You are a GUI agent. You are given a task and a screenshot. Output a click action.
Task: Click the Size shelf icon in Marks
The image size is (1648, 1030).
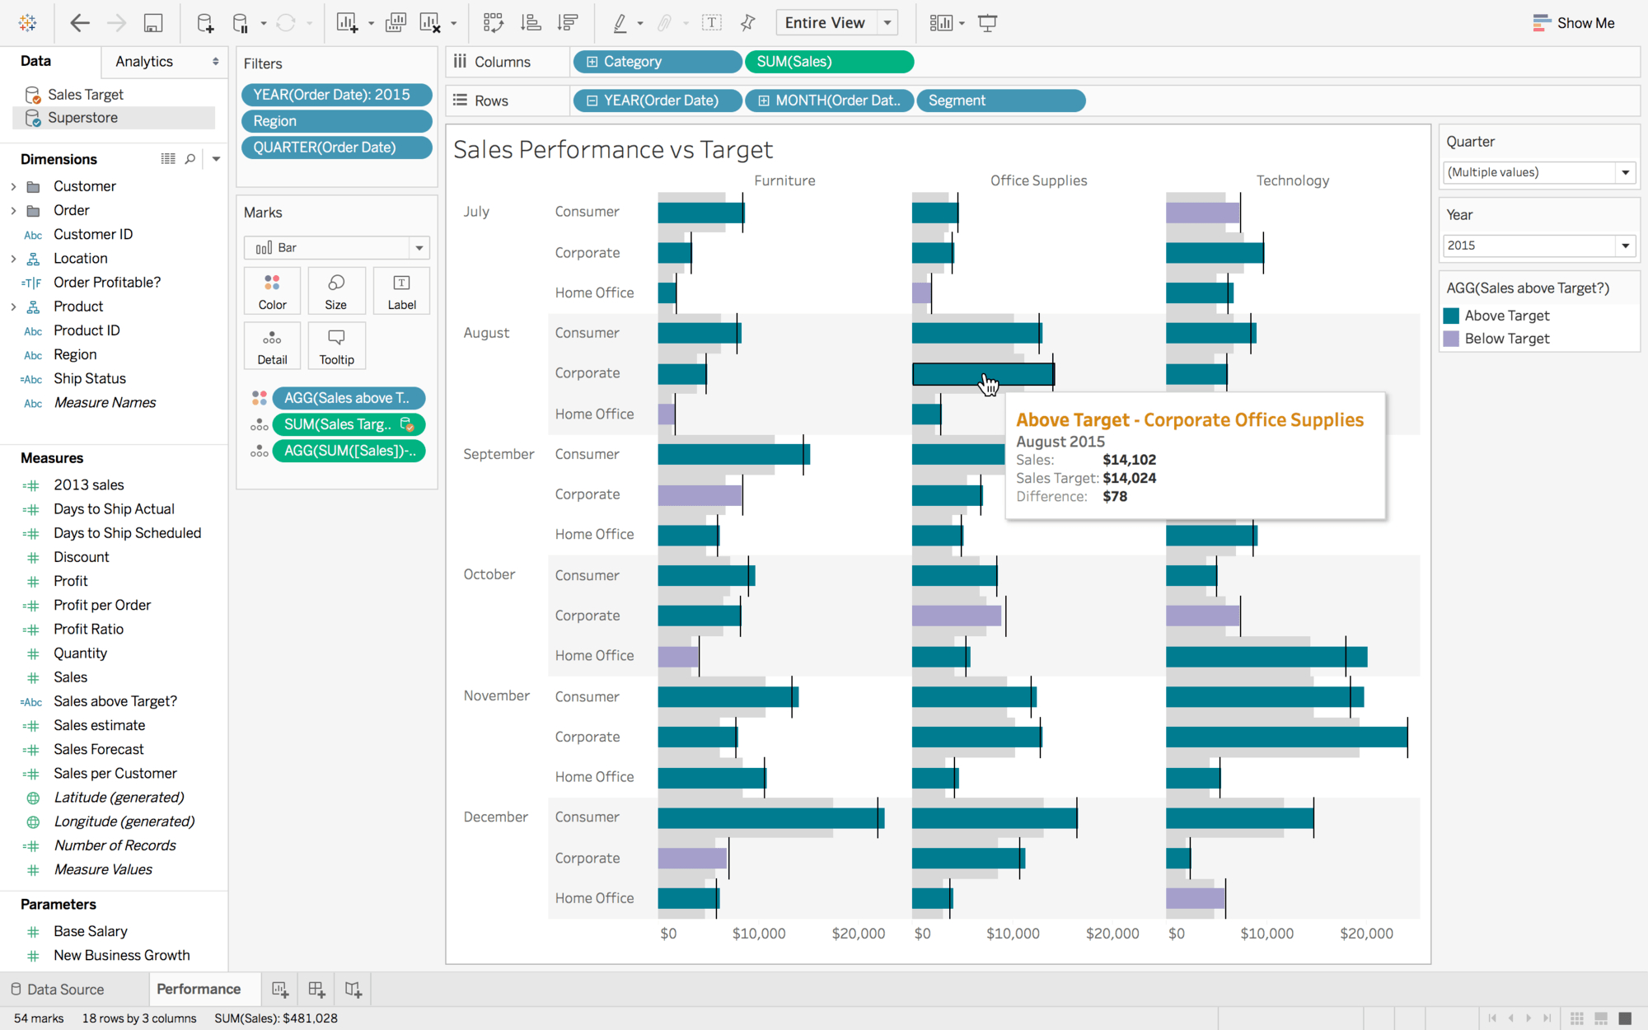(x=335, y=283)
